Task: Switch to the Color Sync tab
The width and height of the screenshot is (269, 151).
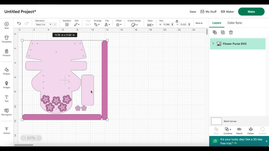Action: pos(235,23)
